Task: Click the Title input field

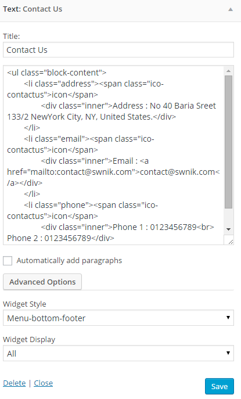Action: pyautogui.click(x=118, y=50)
